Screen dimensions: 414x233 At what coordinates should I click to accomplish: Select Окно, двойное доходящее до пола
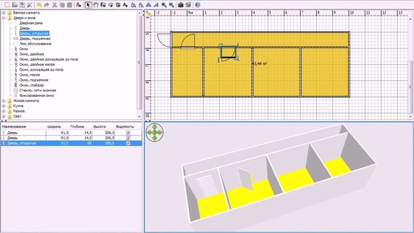click(49, 60)
